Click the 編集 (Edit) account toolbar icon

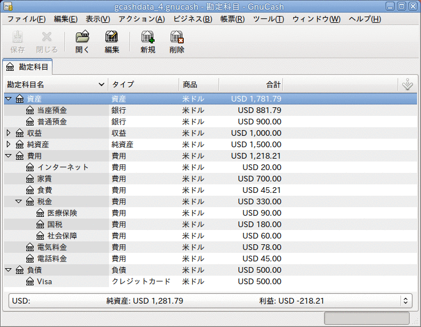tap(111, 37)
